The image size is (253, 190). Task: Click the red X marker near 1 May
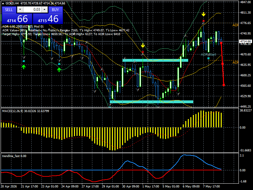[143, 52]
